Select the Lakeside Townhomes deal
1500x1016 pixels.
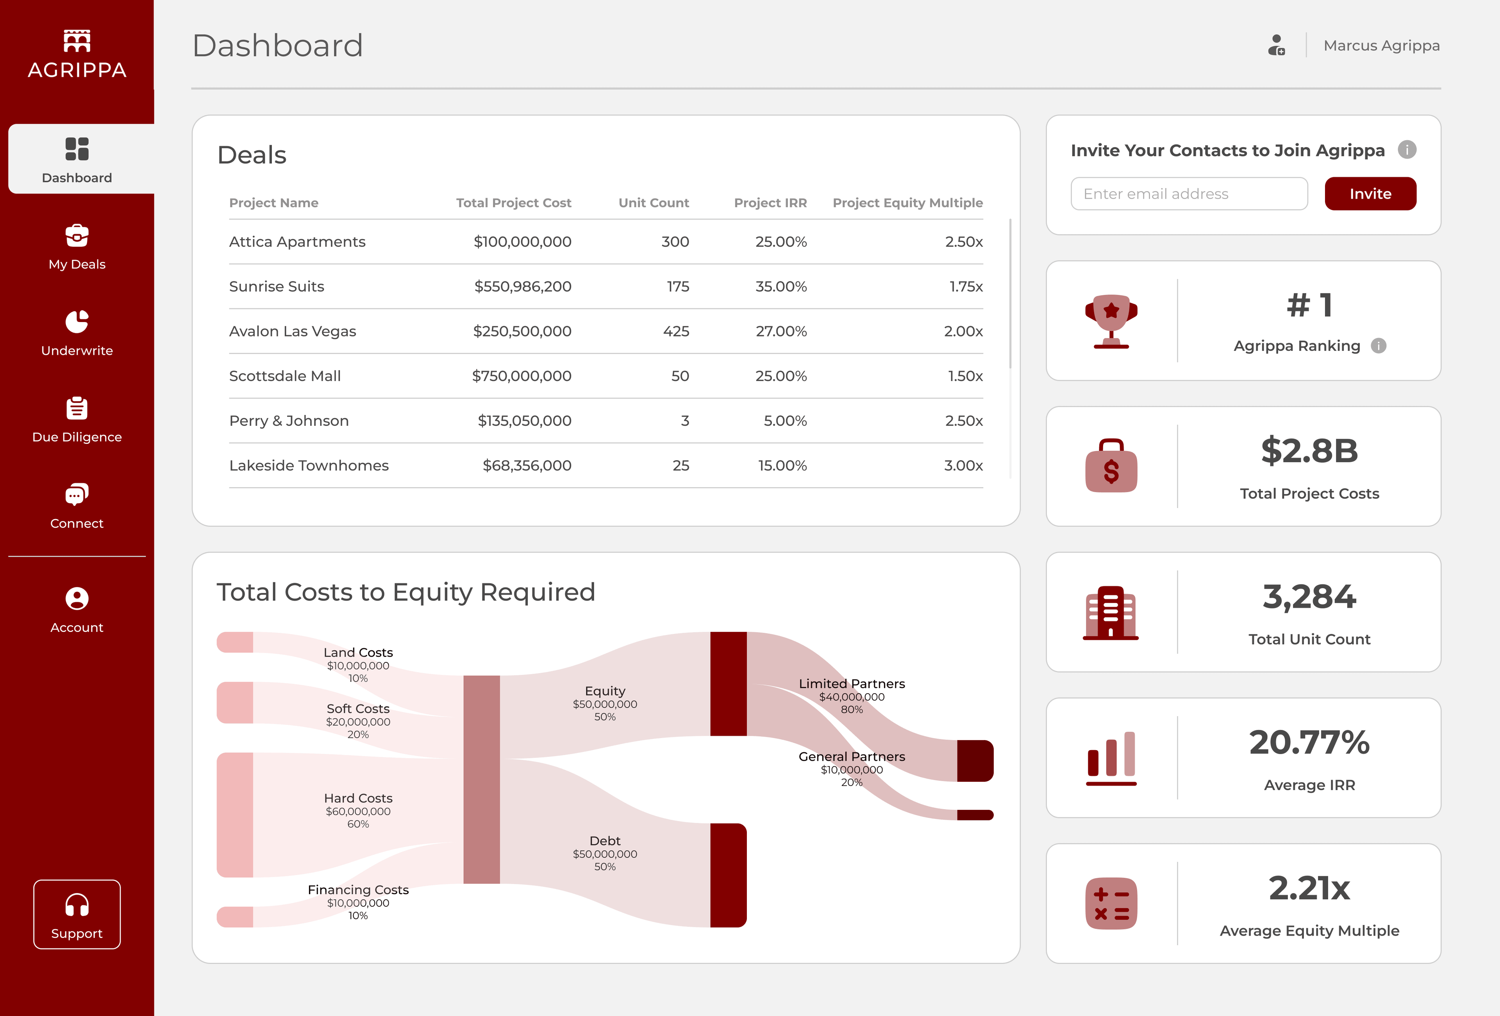click(x=606, y=465)
